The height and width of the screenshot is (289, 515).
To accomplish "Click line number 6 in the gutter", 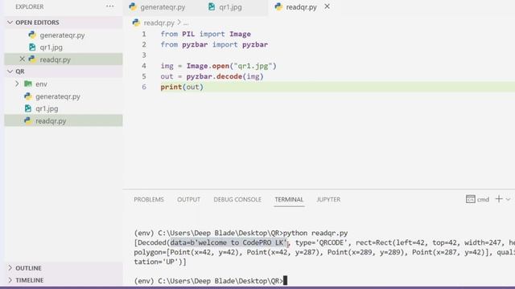I will [144, 88].
